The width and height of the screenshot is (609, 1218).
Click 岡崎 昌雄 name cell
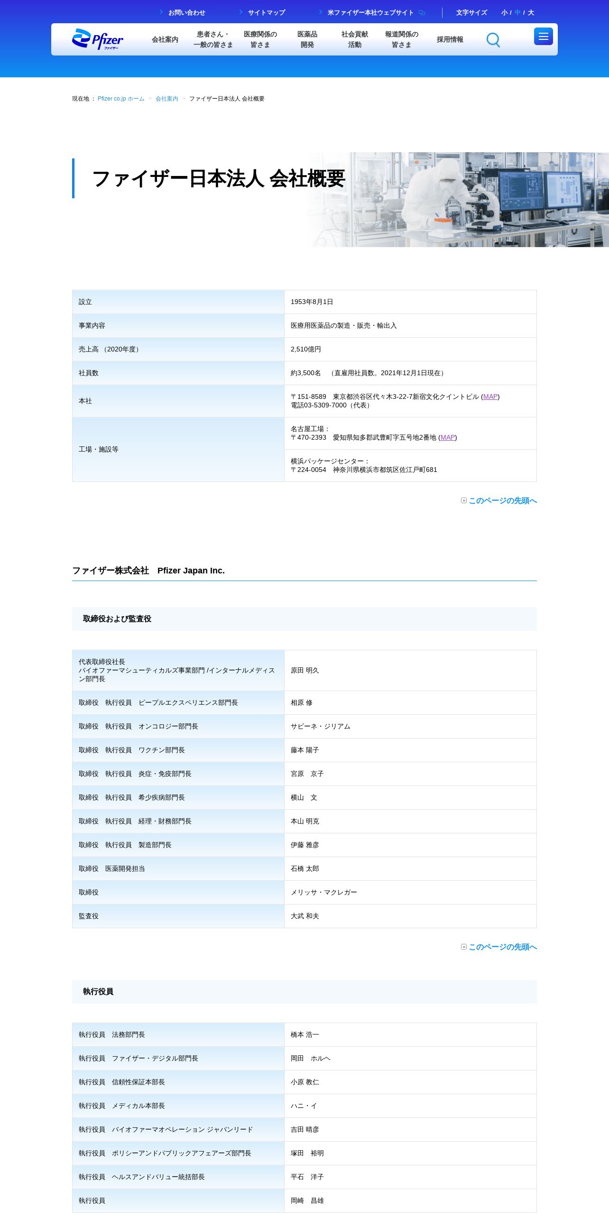pyautogui.click(x=410, y=1200)
